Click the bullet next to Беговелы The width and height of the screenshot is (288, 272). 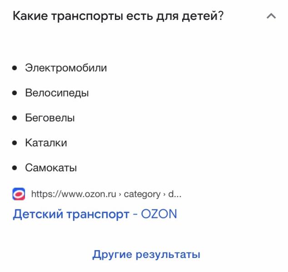[x=15, y=118]
